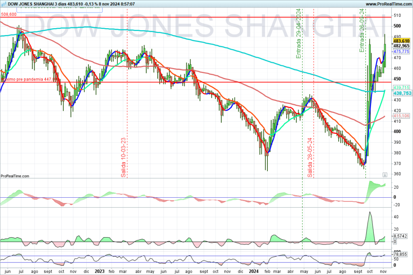
Task: Click the 78,855 oscillator value tag
Action: pyautogui.click(x=400, y=254)
